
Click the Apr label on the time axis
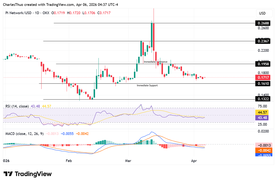point(194,161)
